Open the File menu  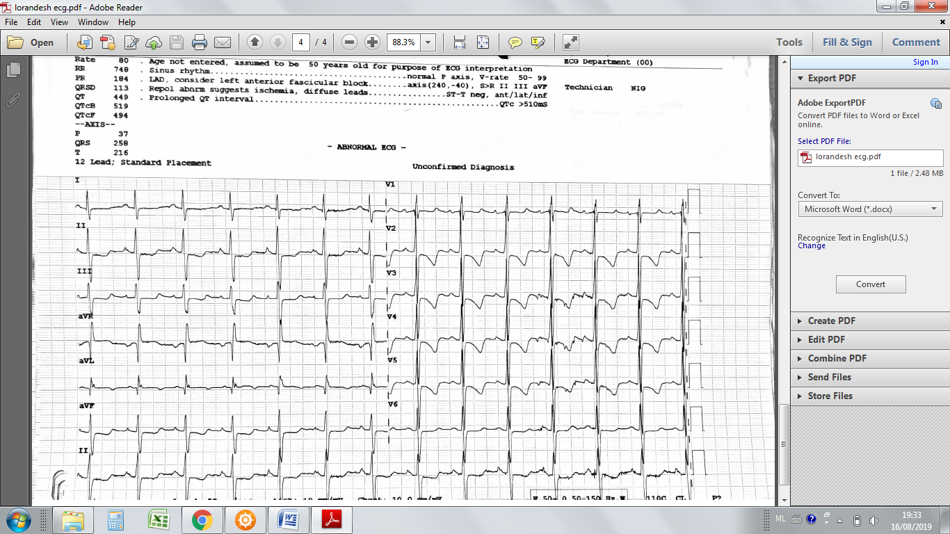(x=11, y=22)
